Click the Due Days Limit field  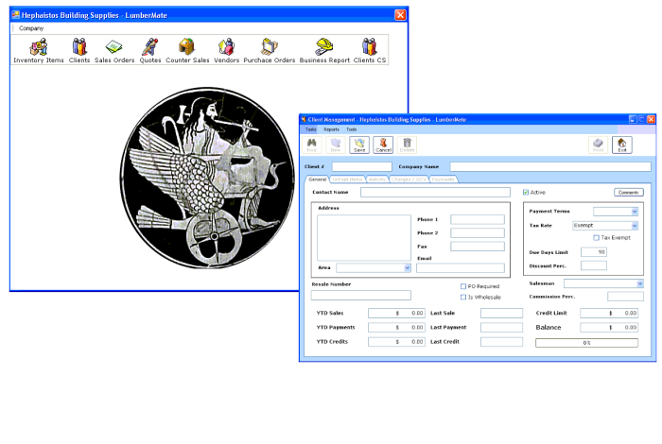point(594,252)
